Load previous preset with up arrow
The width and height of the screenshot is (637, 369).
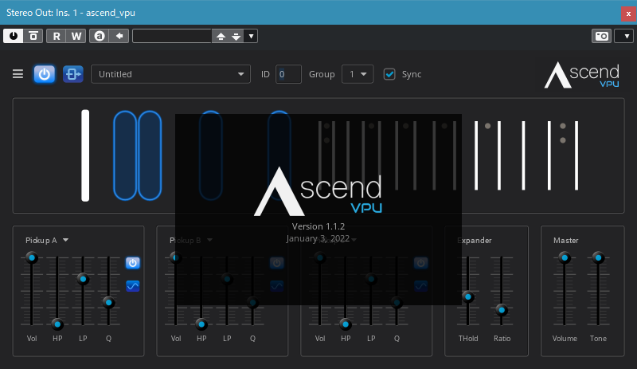click(221, 36)
